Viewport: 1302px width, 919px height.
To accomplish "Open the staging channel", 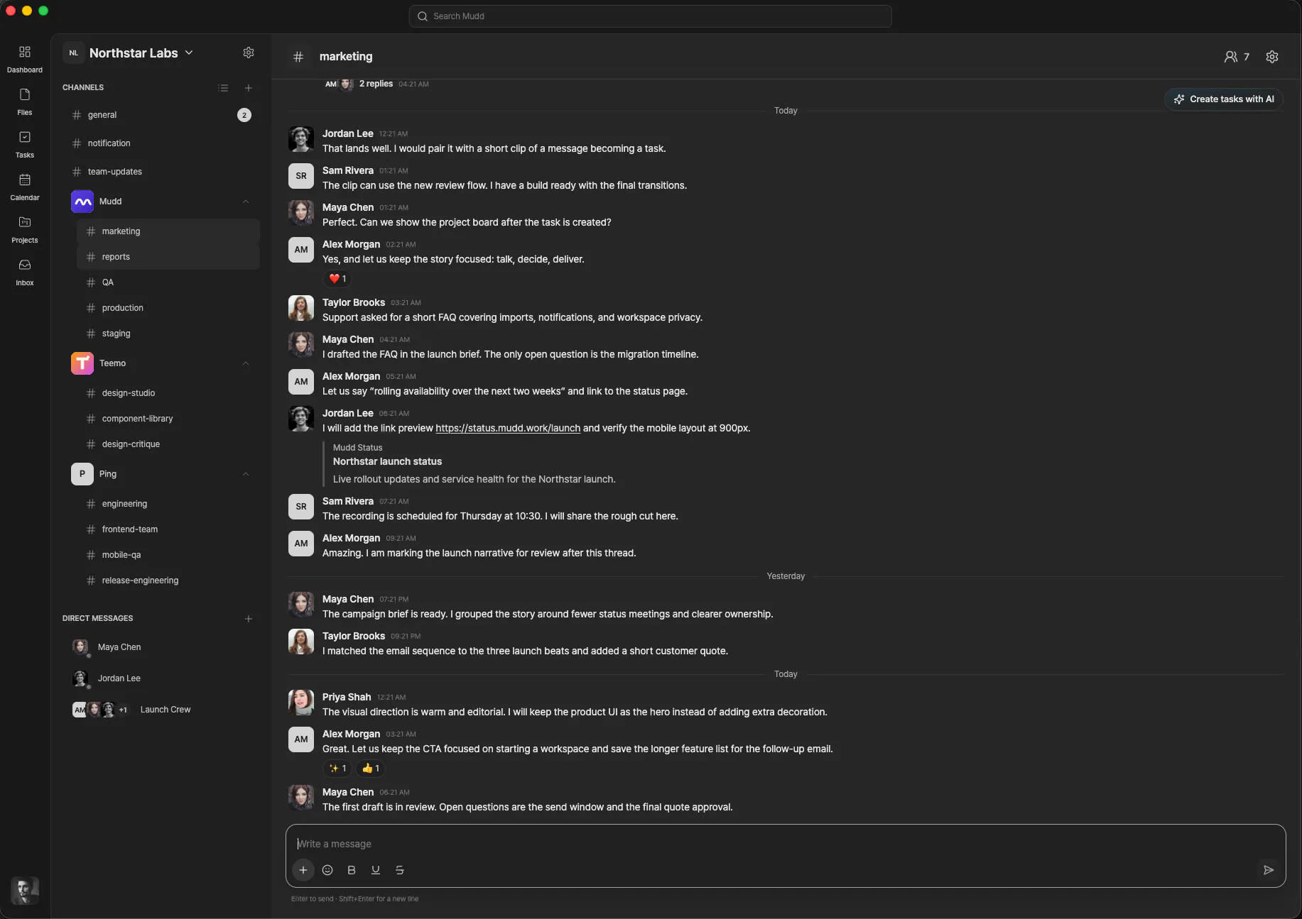I will point(168,334).
